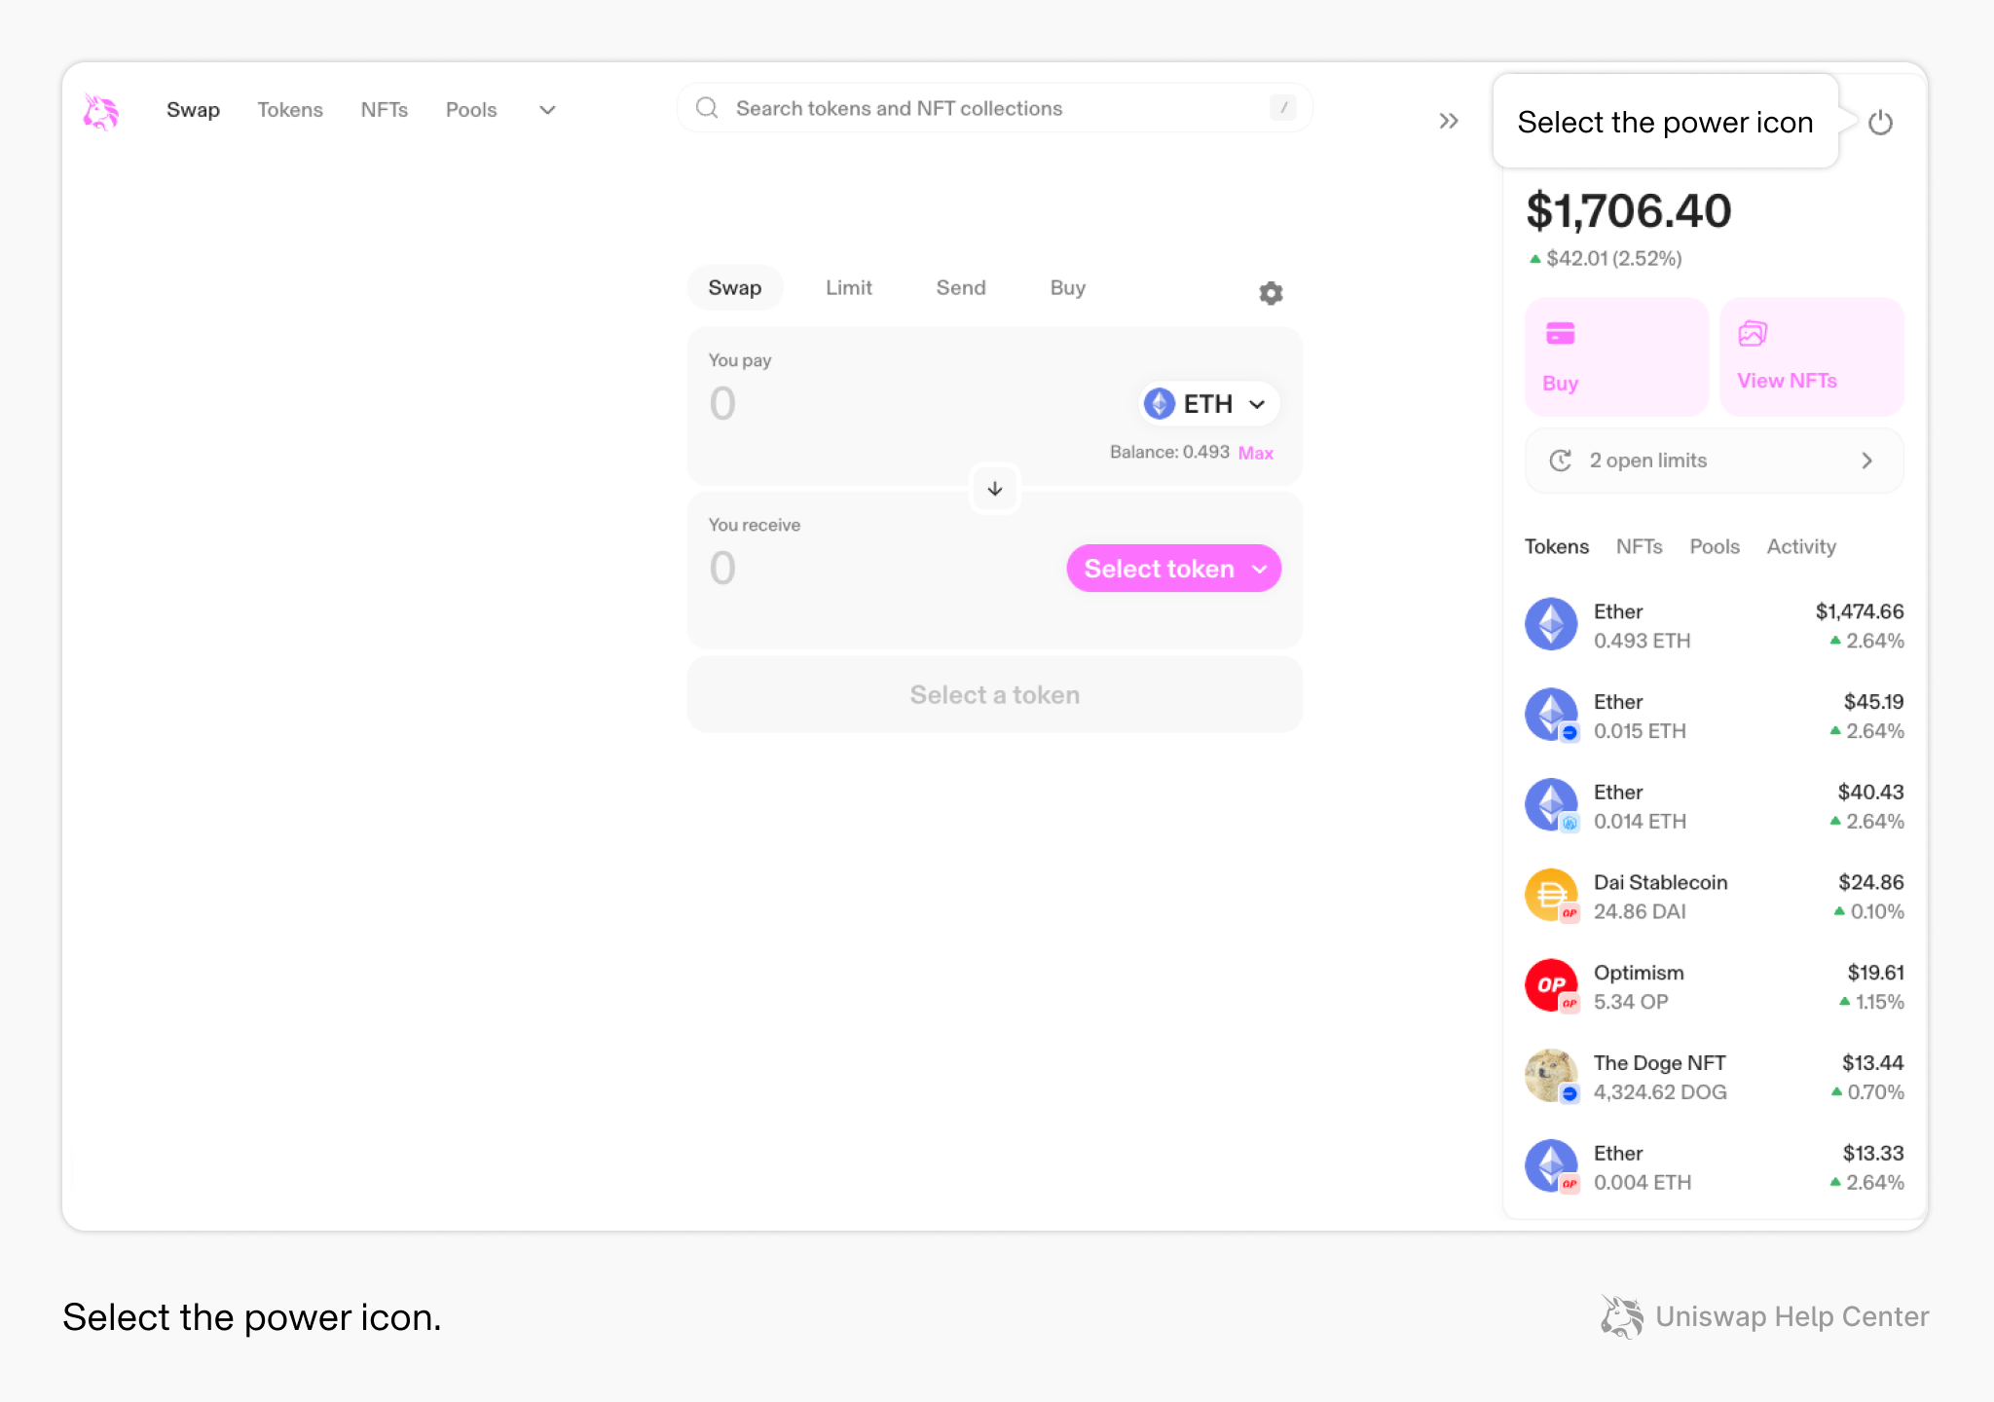Viewport: 1994px width, 1402px height.
Task: Click the $1,706.40 portfolio balance
Action: pos(1629,211)
